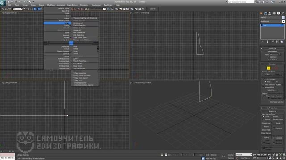Open the Motion panel tab
286x160 pixels.
pos(274,13)
